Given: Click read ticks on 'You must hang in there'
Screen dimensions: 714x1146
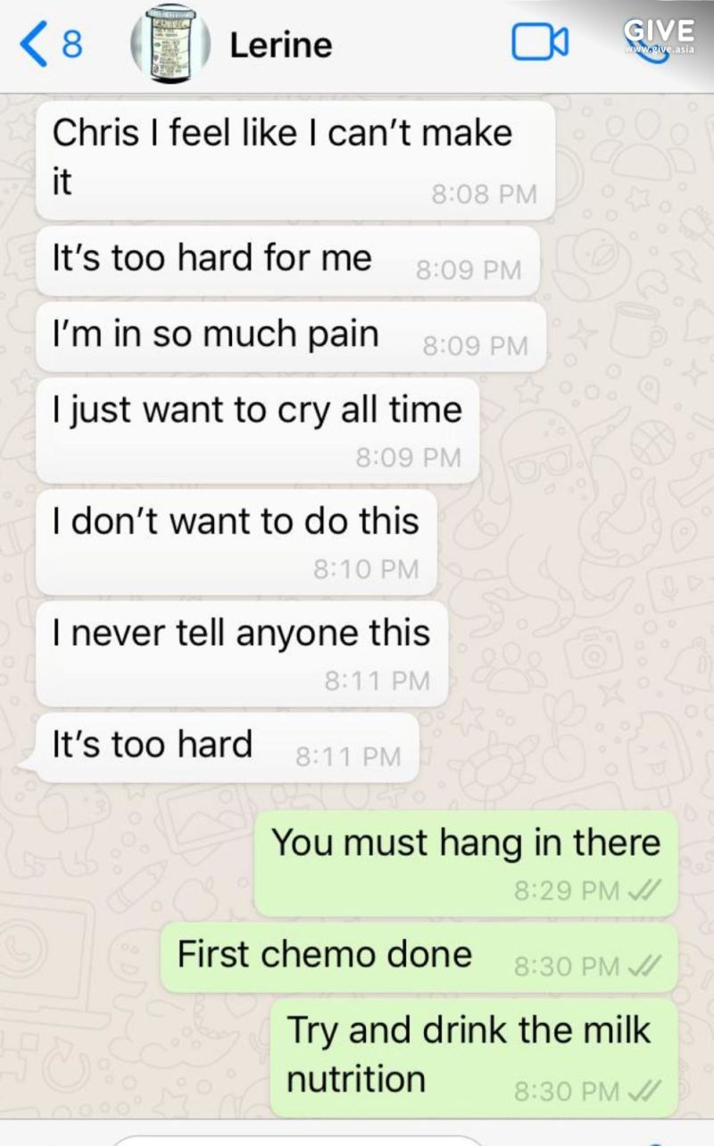Looking at the screenshot, I should pos(644,890).
